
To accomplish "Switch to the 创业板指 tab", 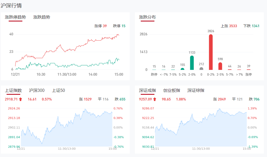I will click(172, 91).
